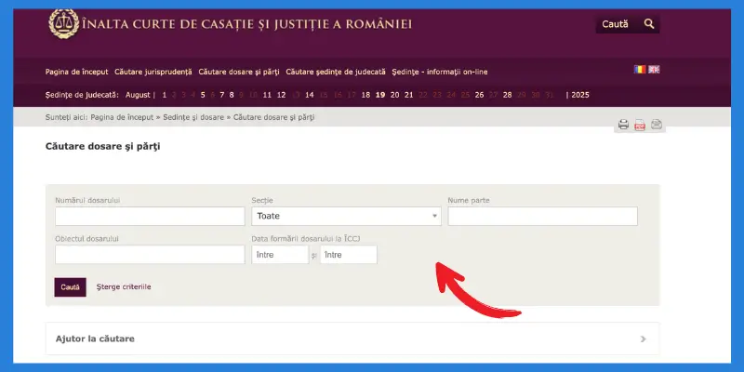Select day 18 in sessions calendar
This screenshot has height=372, width=744.
[x=365, y=95]
